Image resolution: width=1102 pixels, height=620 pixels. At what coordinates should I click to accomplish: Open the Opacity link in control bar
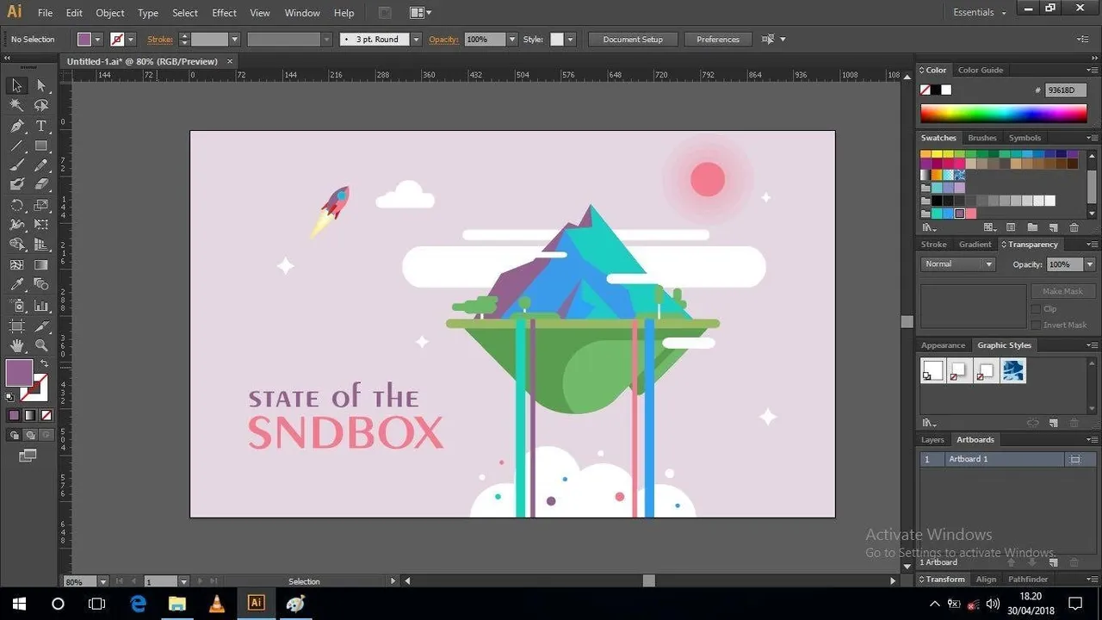coord(444,40)
